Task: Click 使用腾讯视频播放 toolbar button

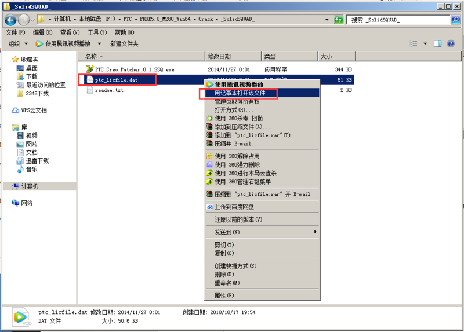Action: (x=63, y=44)
